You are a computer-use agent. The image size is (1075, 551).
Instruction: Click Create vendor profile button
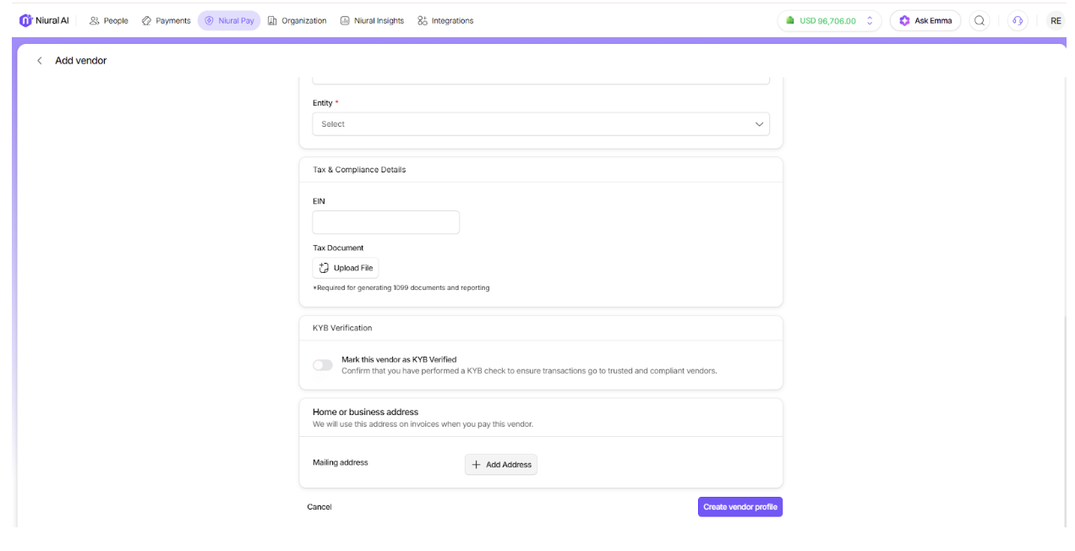pos(739,507)
